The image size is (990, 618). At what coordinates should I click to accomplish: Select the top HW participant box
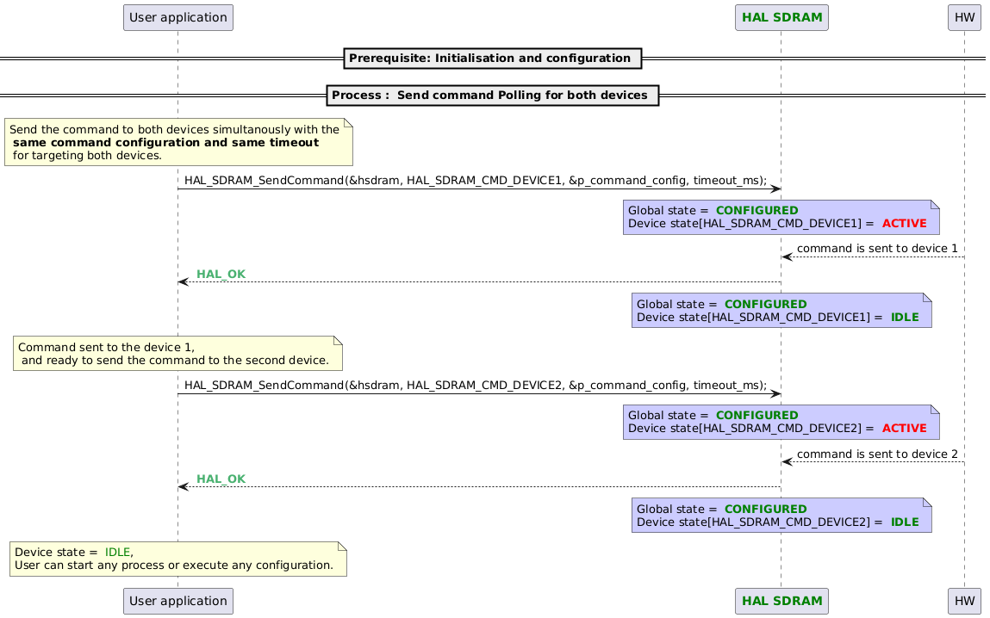(x=964, y=18)
